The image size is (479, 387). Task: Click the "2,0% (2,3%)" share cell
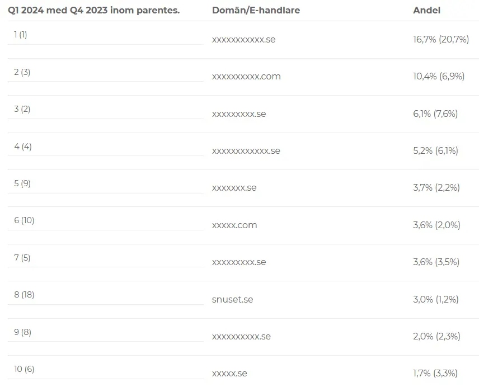pyautogui.click(x=436, y=337)
